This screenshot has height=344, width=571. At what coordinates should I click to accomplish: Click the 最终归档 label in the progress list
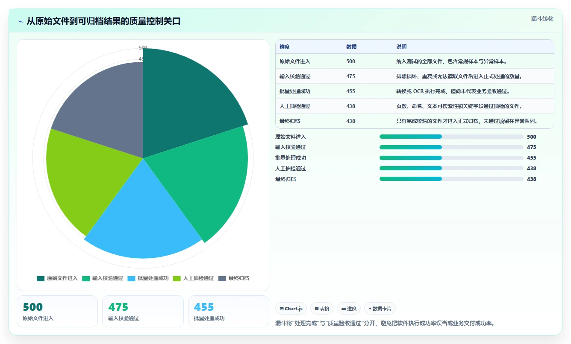(x=285, y=179)
